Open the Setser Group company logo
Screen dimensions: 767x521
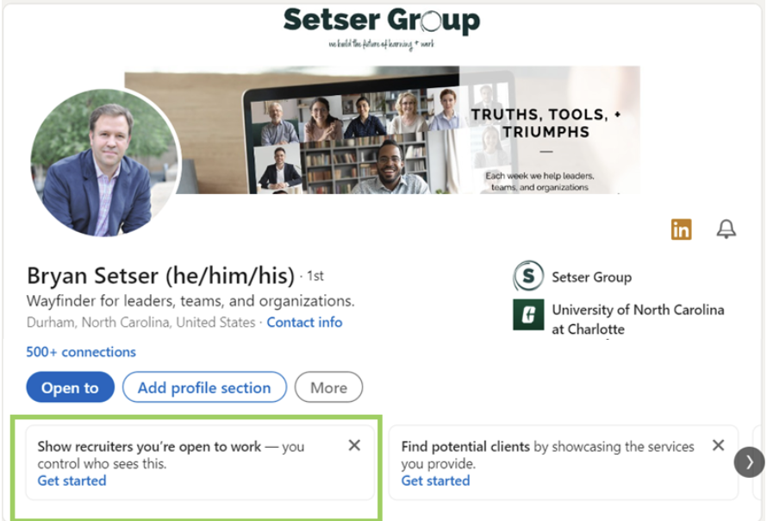pos(528,276)
